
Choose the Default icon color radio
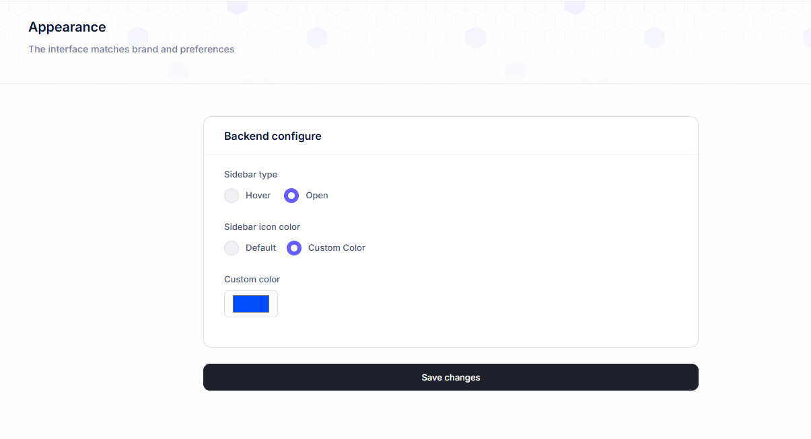[232, 248]
